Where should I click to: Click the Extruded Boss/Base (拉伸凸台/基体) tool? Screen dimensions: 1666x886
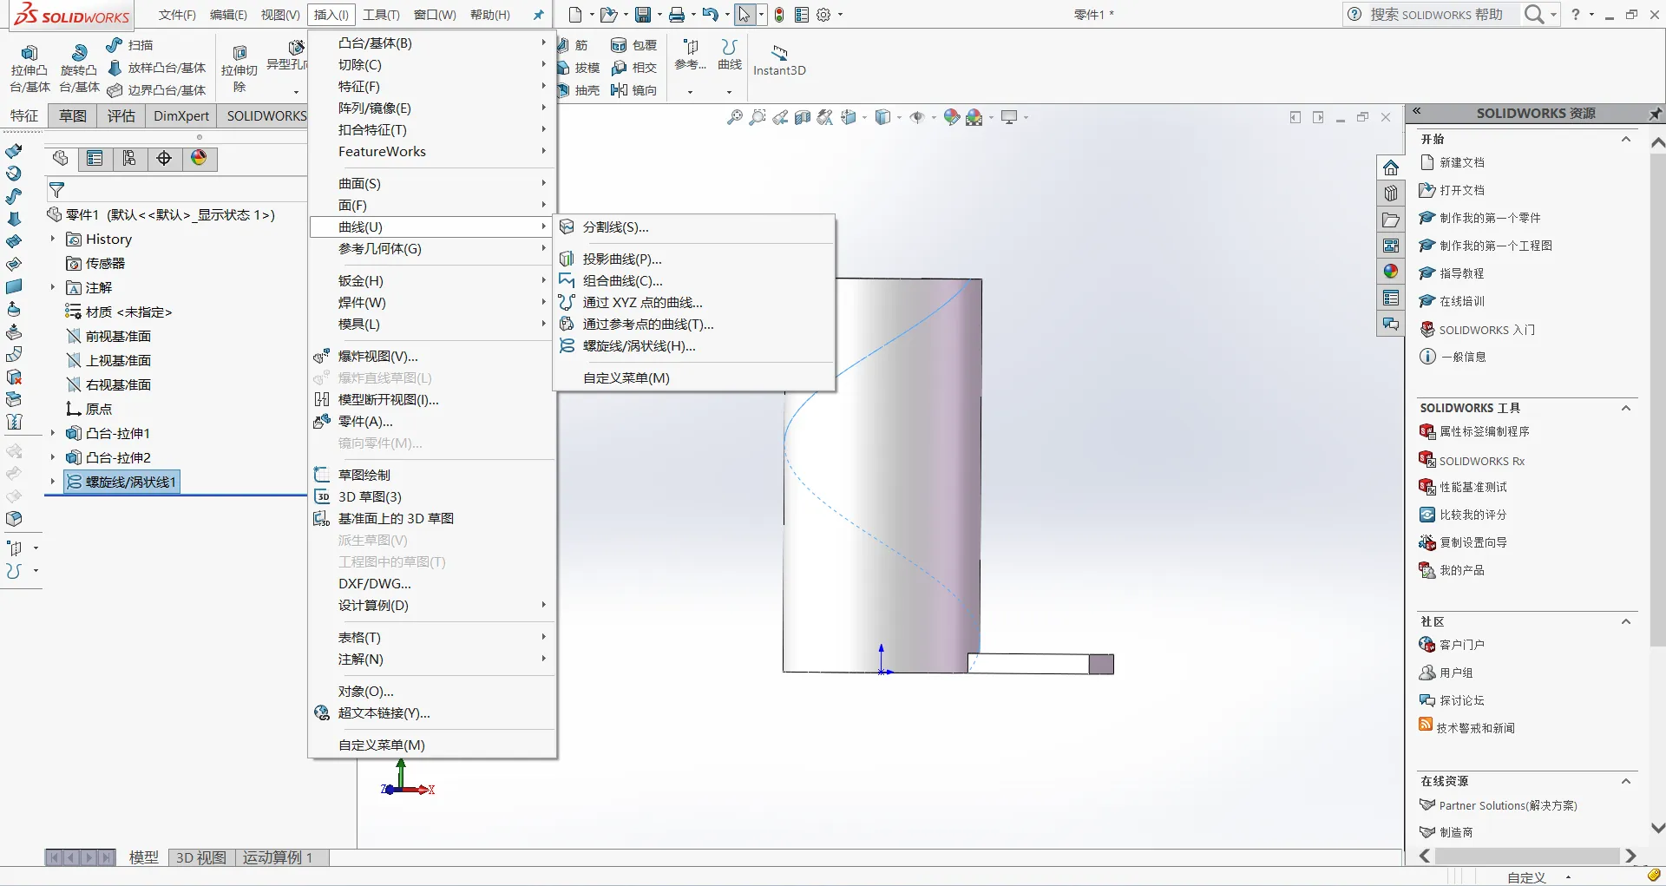coord(30,68)
